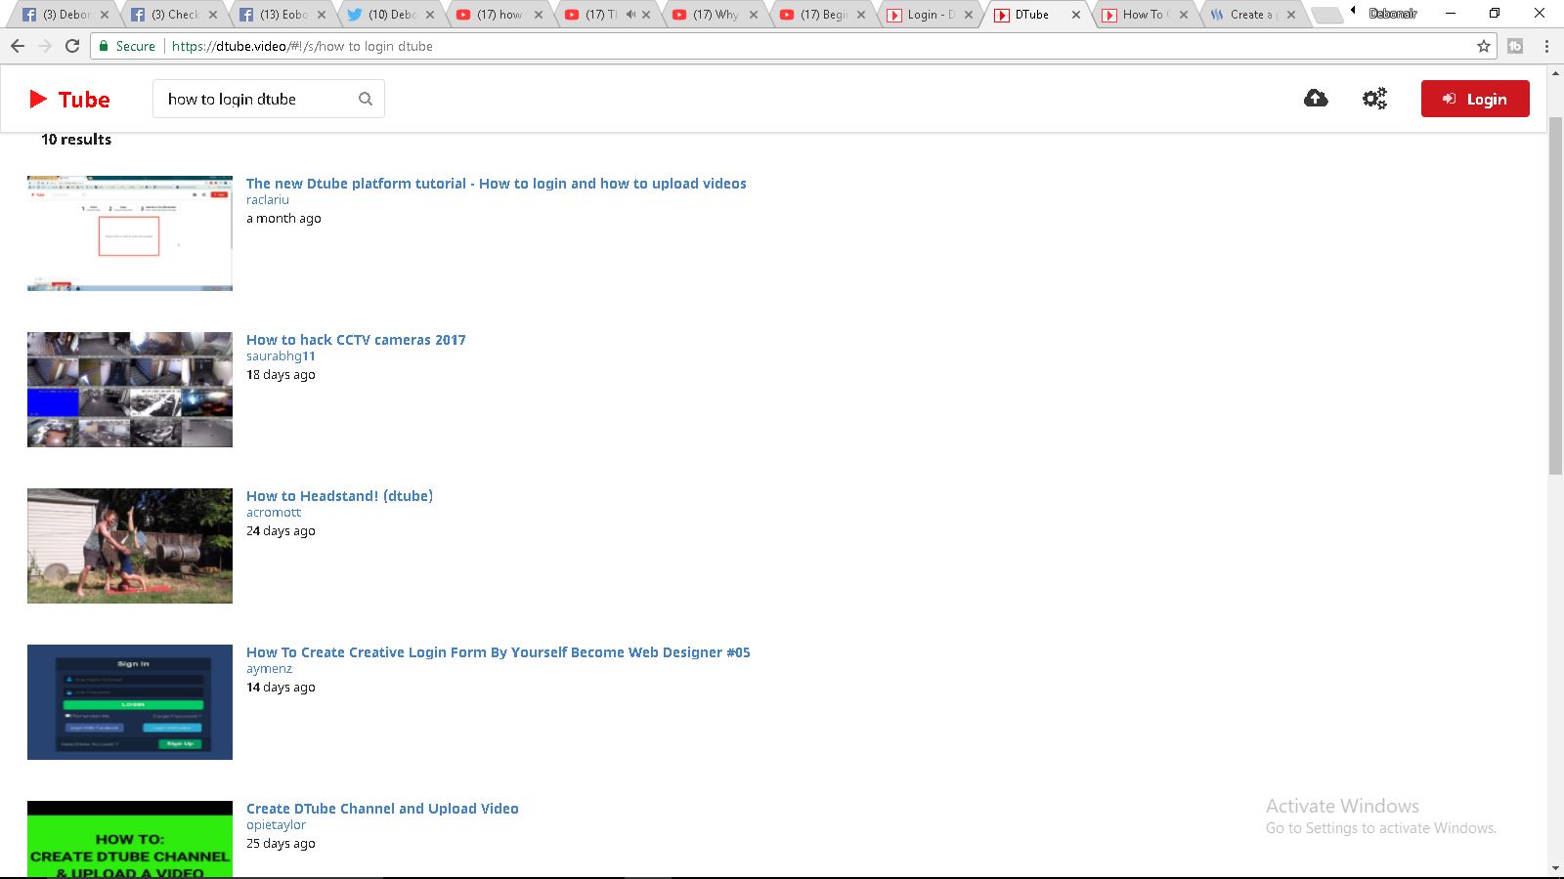Close the 'DTube' tab
The height and width of the screenshot is (879, 1564).
(x=1075, y=15)
